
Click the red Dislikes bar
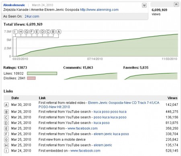[x=31, y=78]
